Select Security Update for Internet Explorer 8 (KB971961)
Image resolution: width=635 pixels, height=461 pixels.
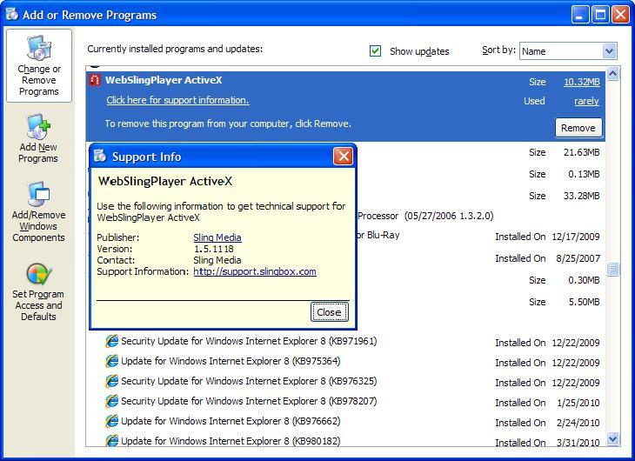(x=249, y=341)
